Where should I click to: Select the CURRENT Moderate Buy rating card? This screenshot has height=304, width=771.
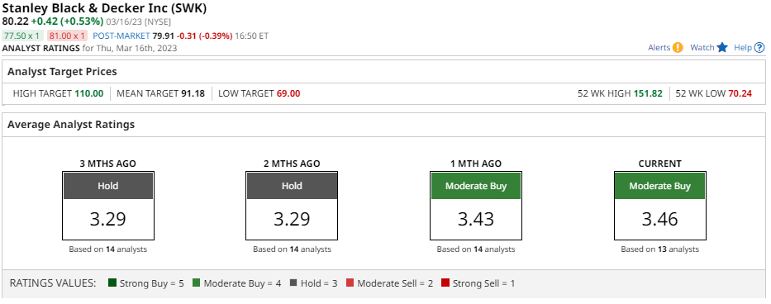click(x=660, y=206)
